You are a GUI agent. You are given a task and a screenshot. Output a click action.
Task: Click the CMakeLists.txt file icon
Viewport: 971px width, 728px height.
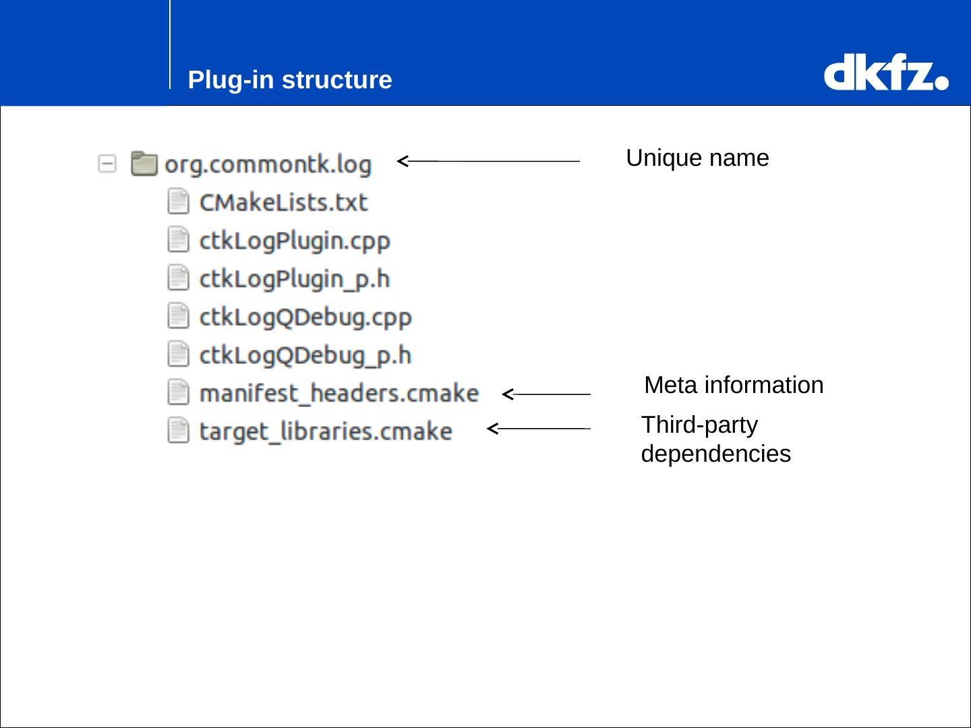[178, 202]
